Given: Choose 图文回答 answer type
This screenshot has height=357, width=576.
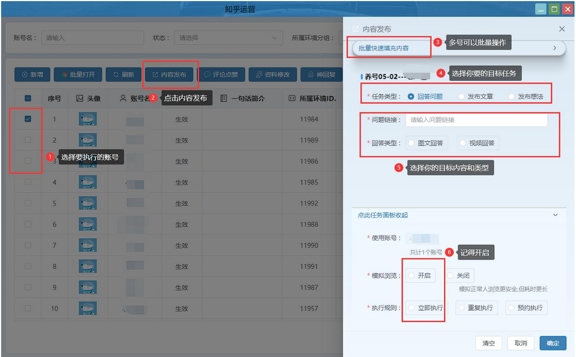Looking at the screenshot, I should (x=427, y=143).
